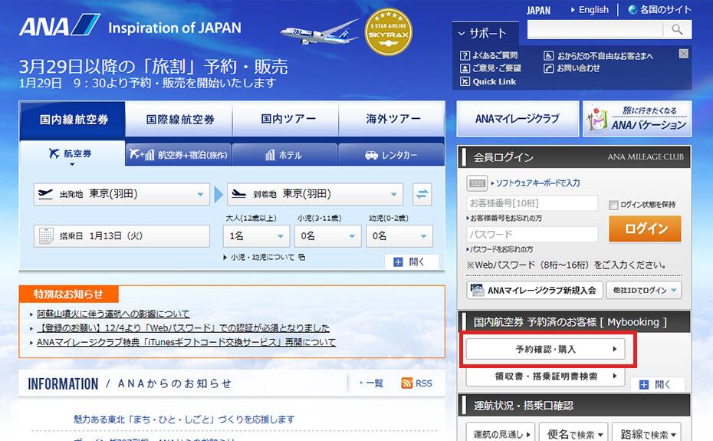This screenshot has height=441, width=713.
Task: Open the RSS feed icon
Action: pos(407,383)
